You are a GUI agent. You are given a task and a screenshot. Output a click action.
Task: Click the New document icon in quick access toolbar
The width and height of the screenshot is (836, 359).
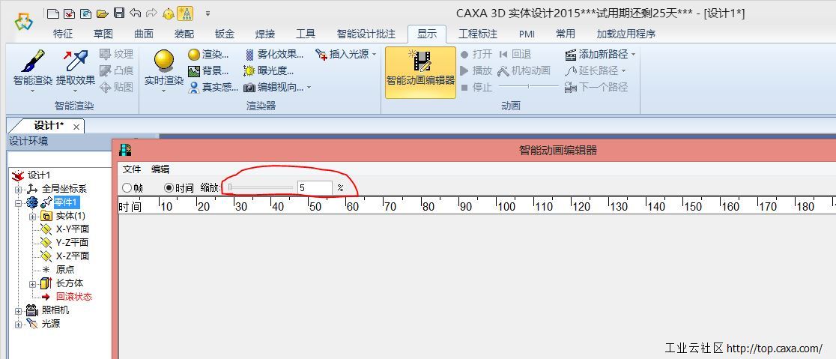coord(52,13)
